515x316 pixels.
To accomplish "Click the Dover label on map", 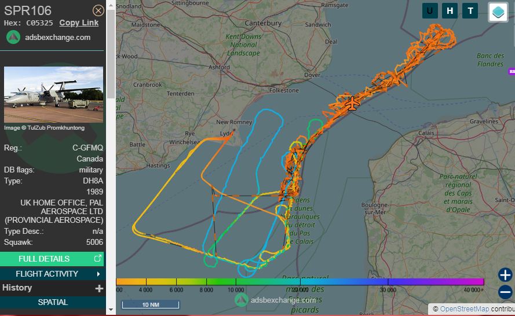I will click(x=312, y=75).
